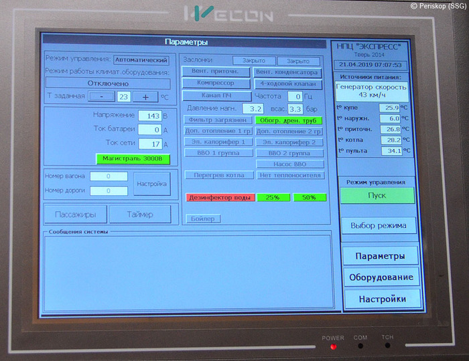Toggle Вент. конденсатора condenser fan
The image size is (469, 361).
(286, 72)
